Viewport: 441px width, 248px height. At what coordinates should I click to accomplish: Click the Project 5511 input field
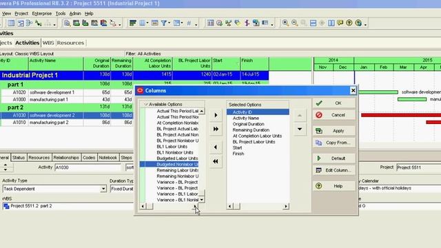click(418, 167)
